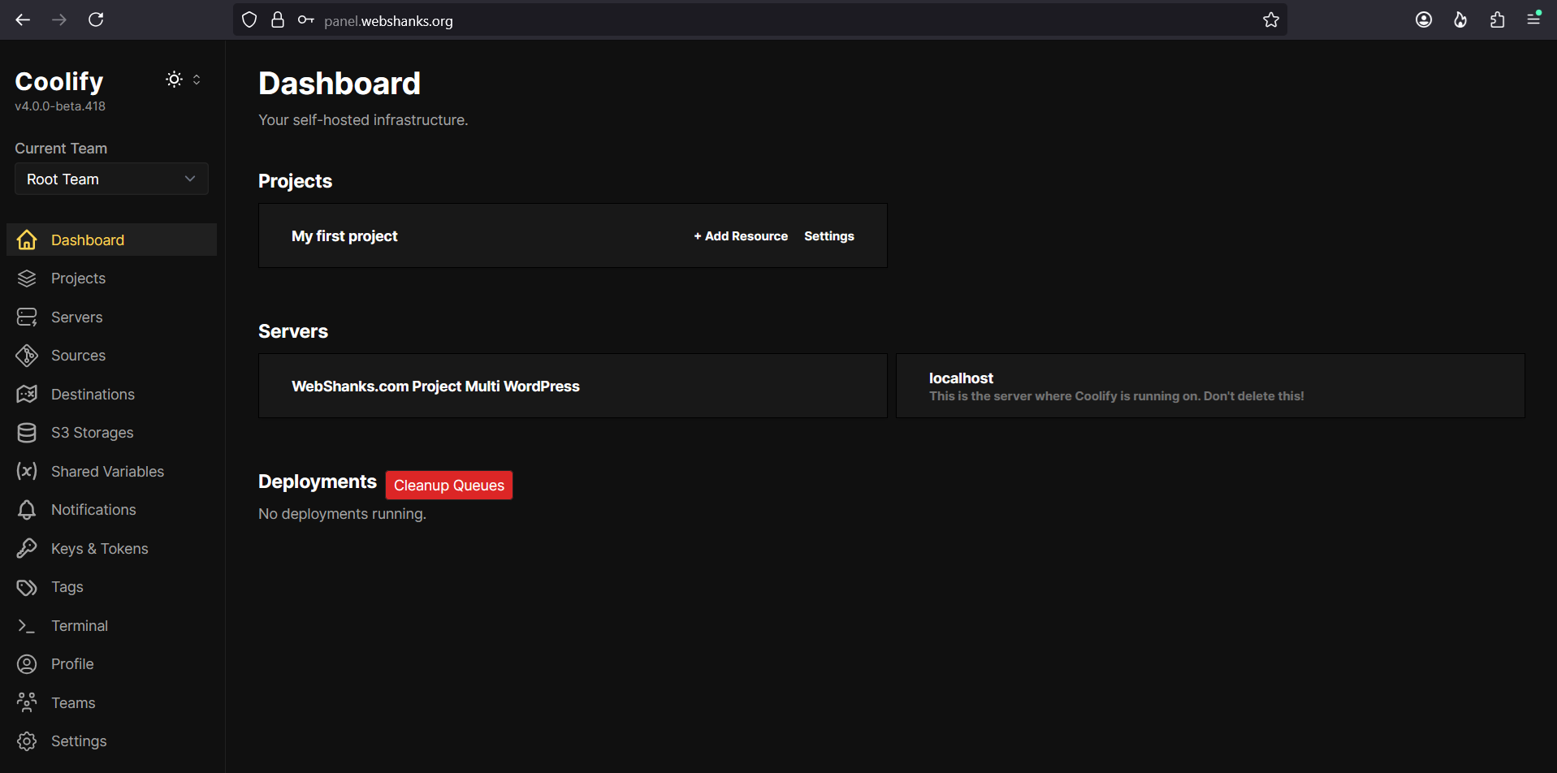Click the Projects layers icon

pyautogui.click(x=27, y=279)
